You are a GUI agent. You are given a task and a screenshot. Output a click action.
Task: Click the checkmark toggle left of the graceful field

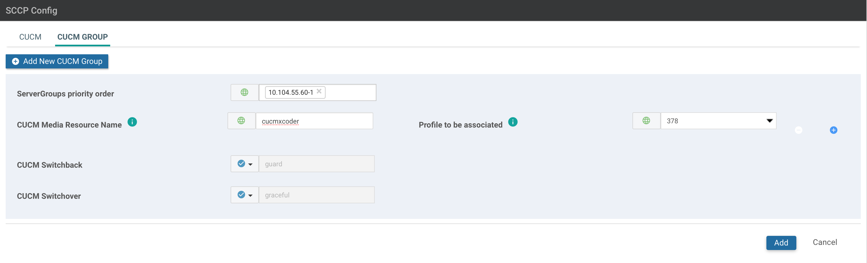click(x=241, y=195)
